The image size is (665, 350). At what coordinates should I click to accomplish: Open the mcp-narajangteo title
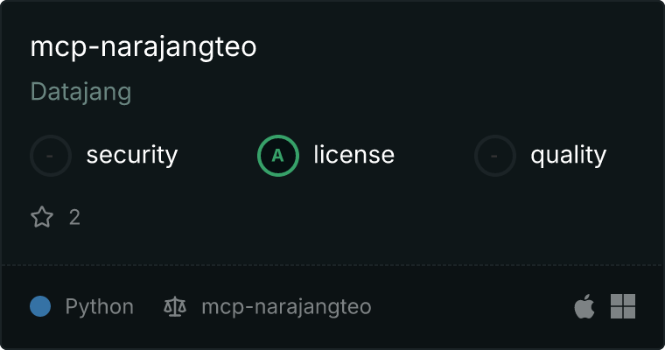(143, 47)
